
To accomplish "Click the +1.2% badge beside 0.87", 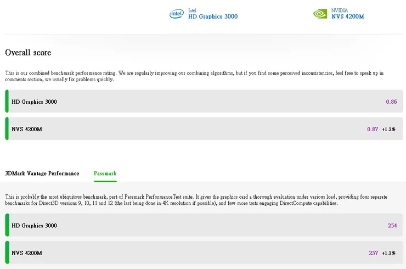I will click(x=388, y=129).
